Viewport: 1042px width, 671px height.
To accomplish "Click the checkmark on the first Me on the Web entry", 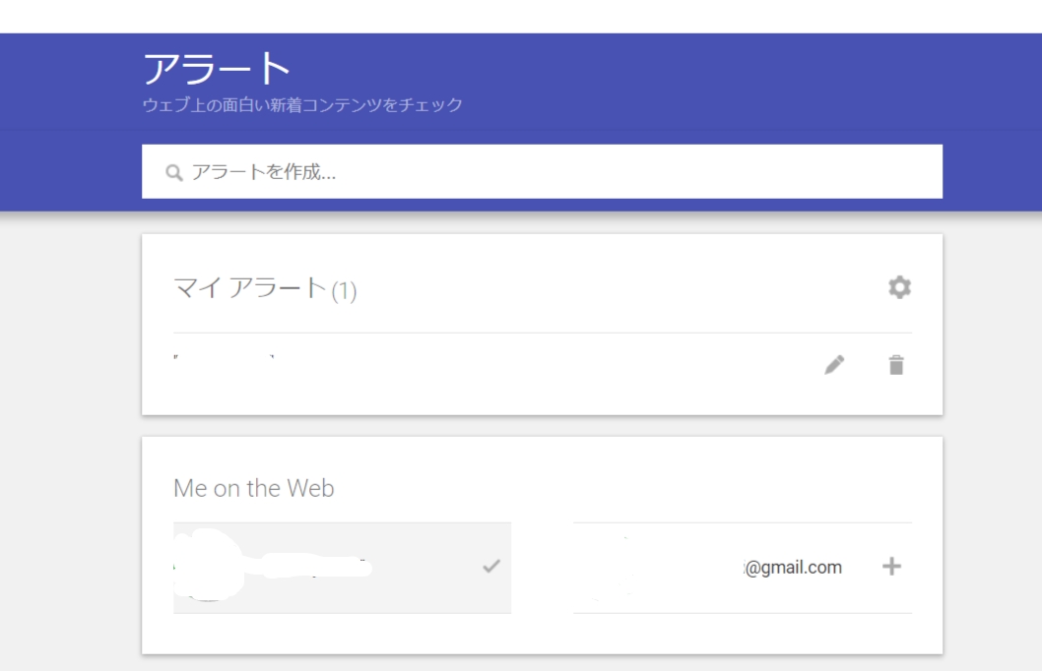I will pos(491,566).
